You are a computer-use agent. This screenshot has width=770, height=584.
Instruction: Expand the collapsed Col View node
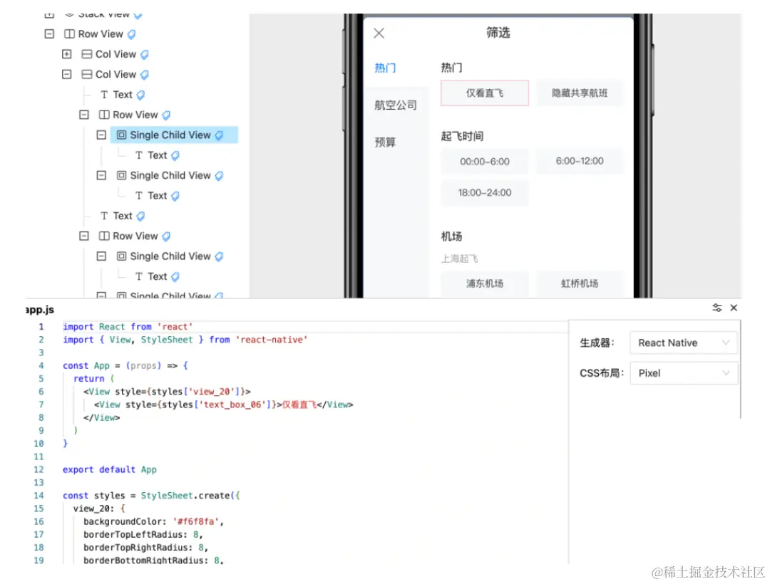(x=66, y=54)
